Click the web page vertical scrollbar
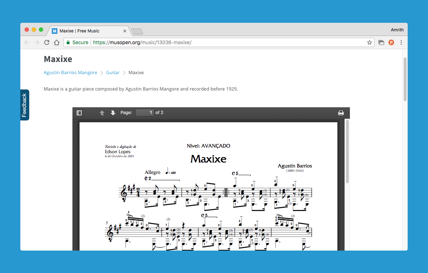This screenshot has height=273, width=428. click(x=405, y=79)
